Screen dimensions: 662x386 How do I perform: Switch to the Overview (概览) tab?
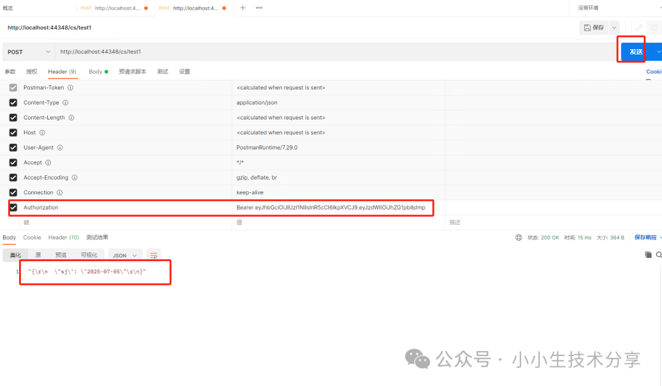point(8,8)
